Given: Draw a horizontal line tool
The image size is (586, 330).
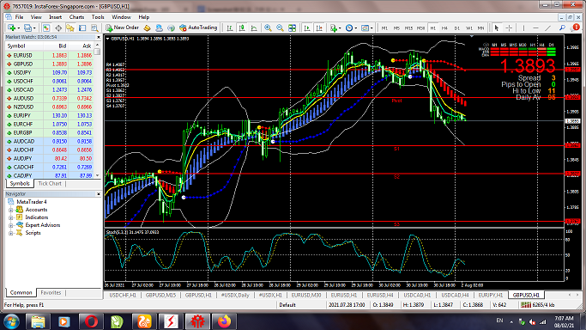Looking at the screenshot, I should pos(535,27).
